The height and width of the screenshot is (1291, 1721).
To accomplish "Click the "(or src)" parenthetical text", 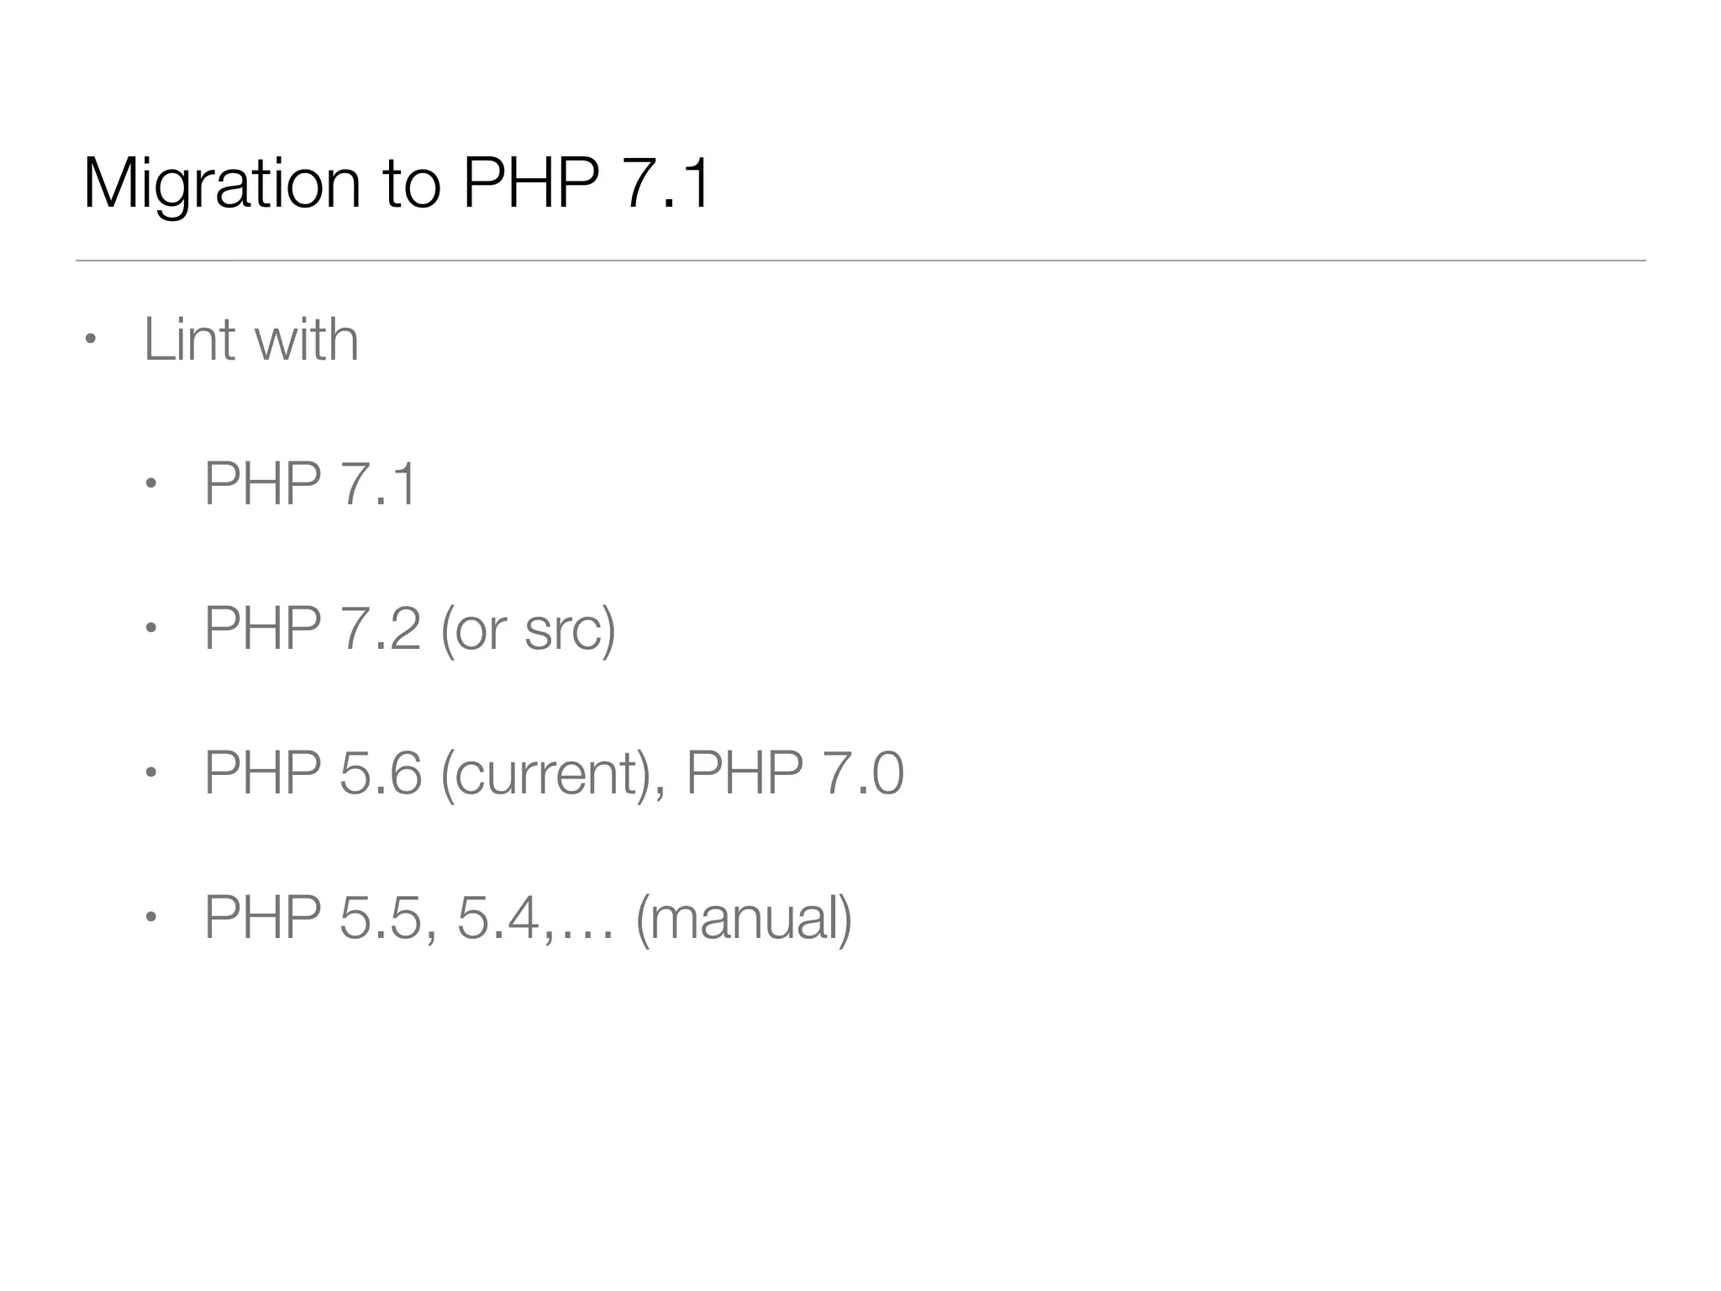I will (529, 630).
